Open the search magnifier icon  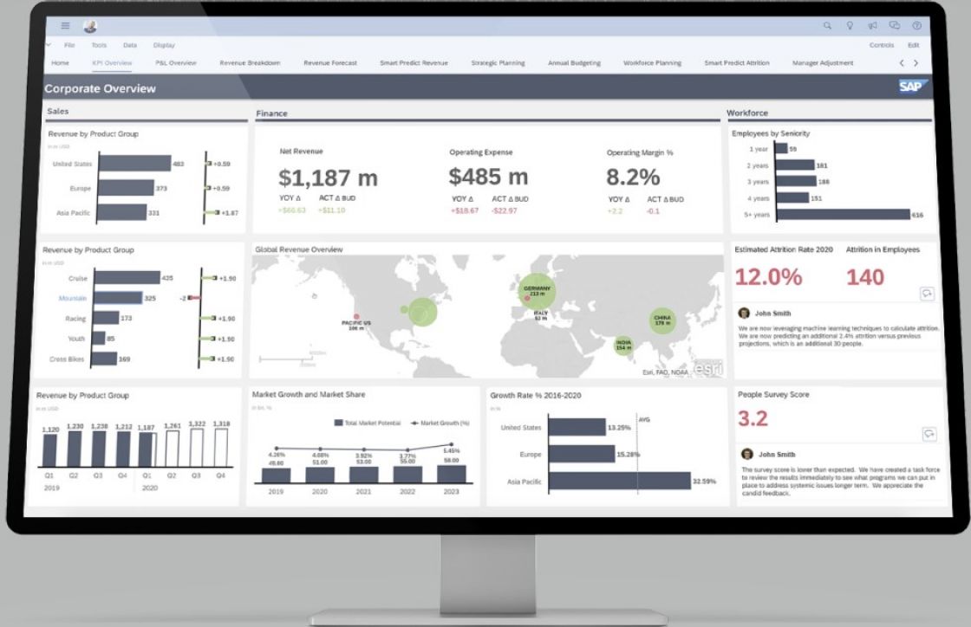[x=827, y=26]
